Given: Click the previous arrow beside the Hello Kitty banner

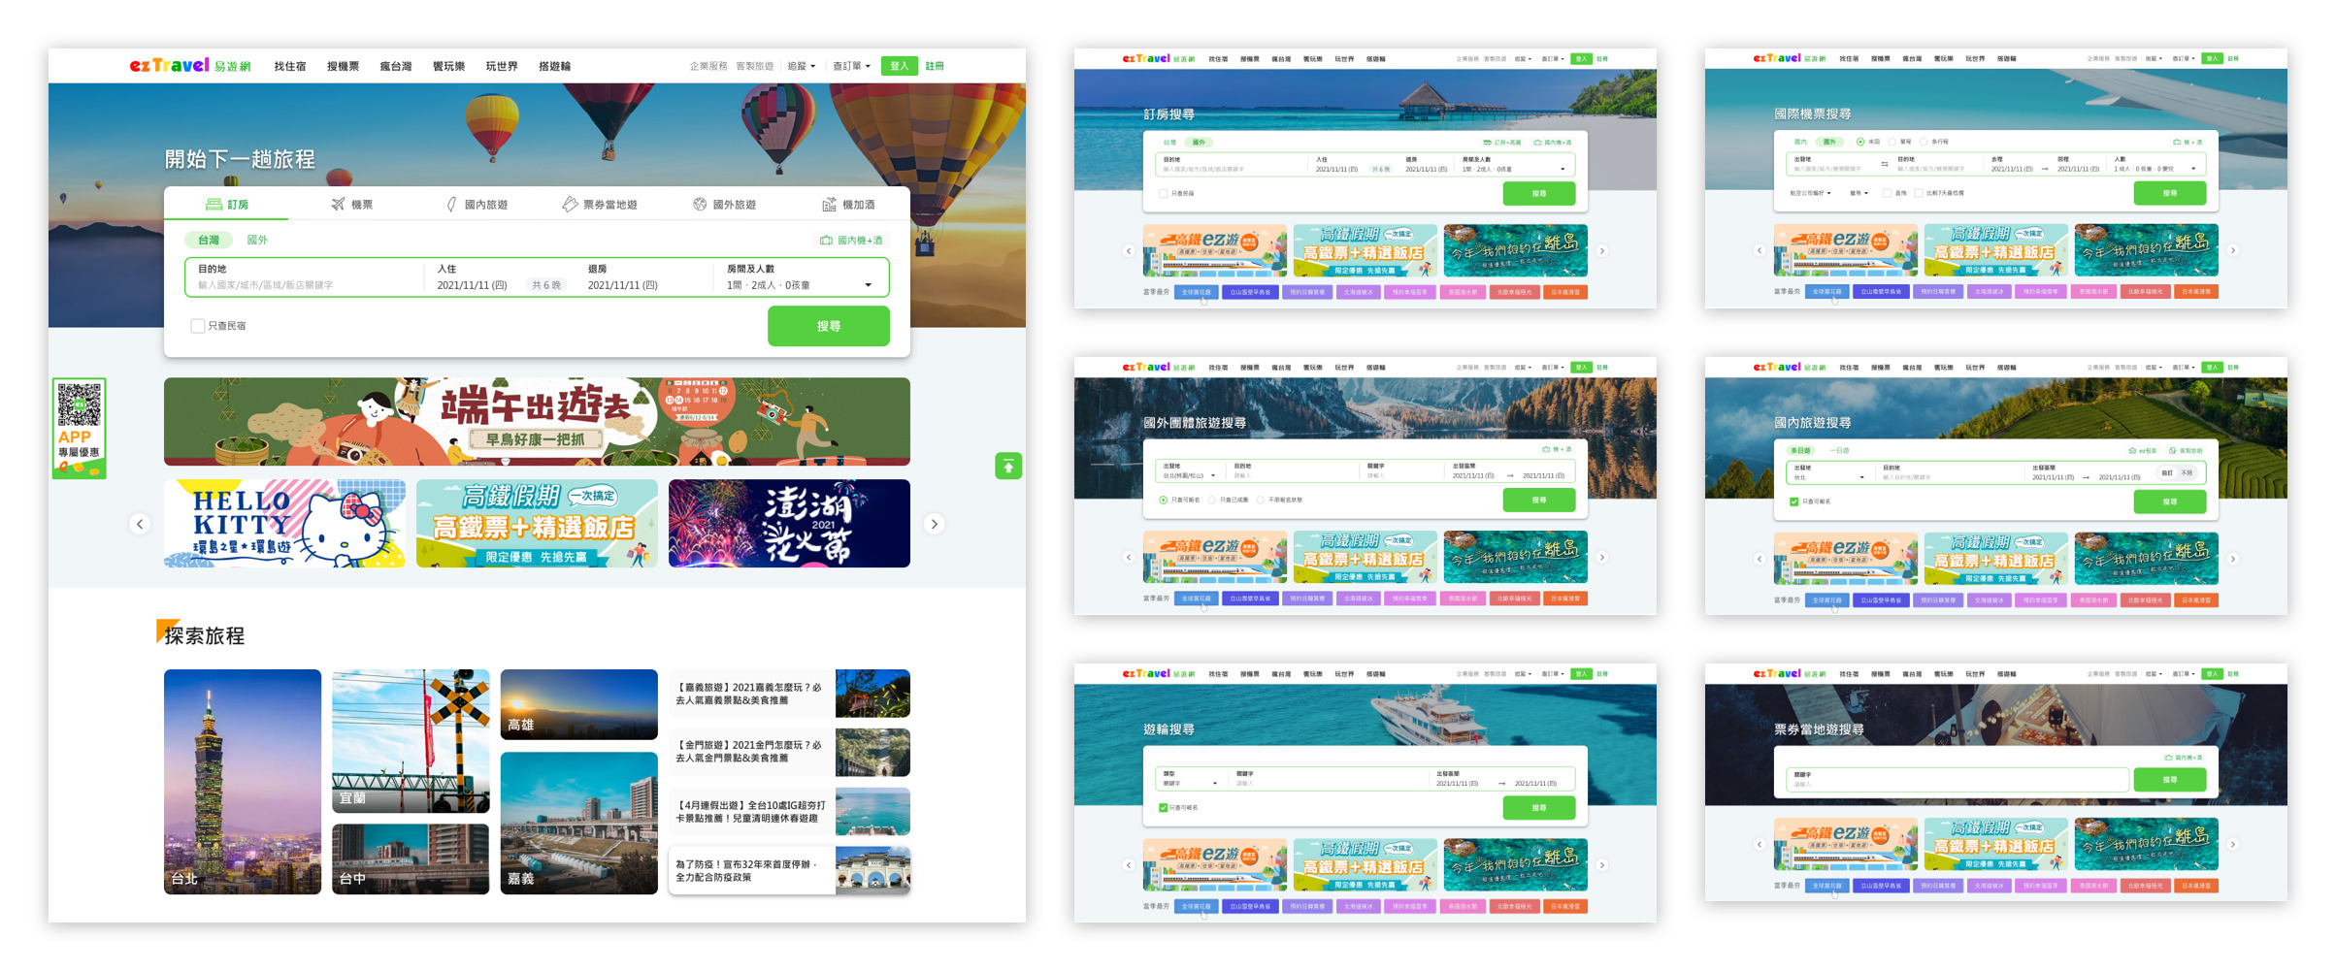Looking at the screenshot, I should tap(140, 524).
